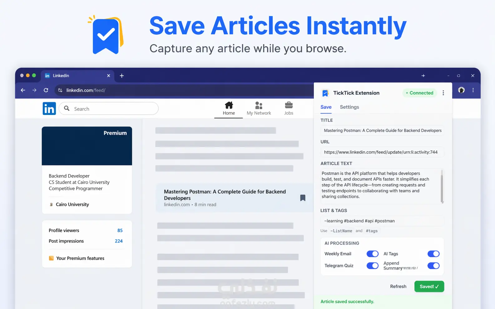Go back using the browser back arrow

pos(23,90)
